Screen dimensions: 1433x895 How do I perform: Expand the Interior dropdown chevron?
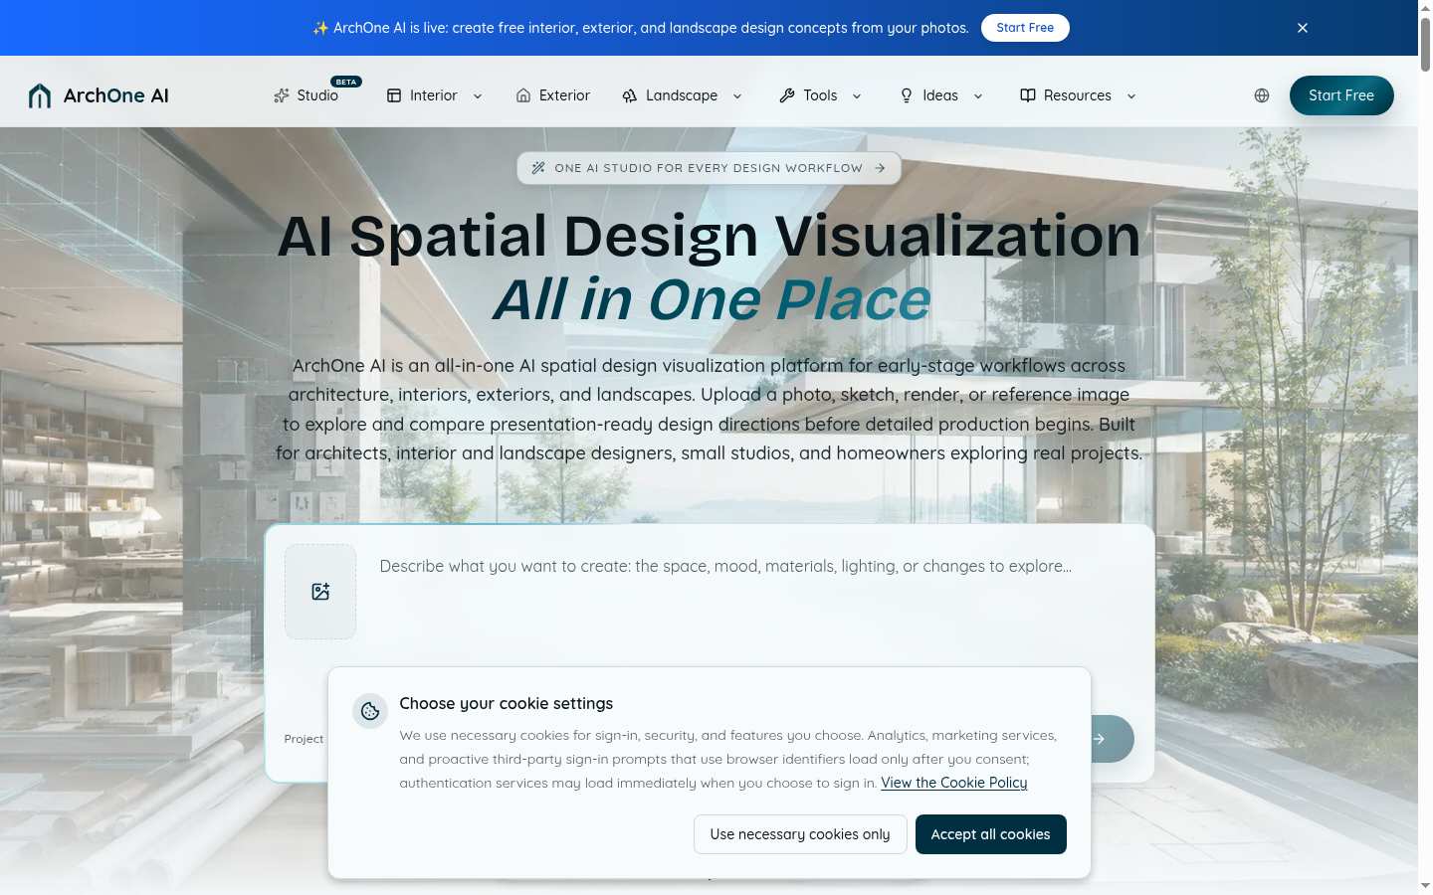(478, 96)
